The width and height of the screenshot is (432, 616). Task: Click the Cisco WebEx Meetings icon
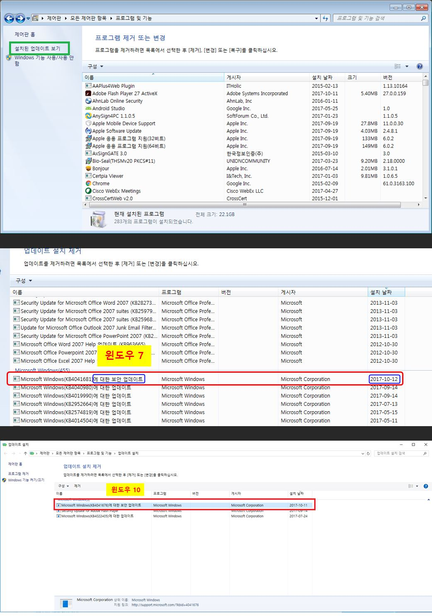(x=88, y=191)
